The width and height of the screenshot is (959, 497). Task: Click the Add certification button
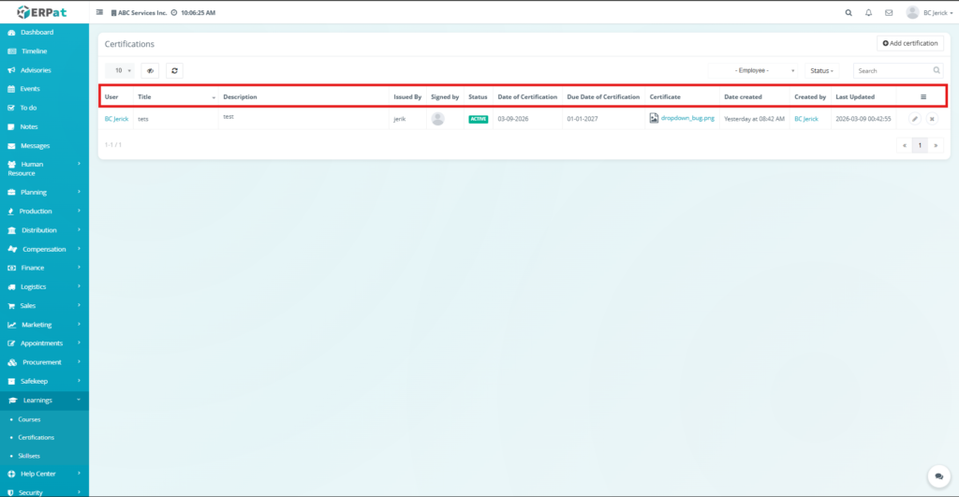909,43
